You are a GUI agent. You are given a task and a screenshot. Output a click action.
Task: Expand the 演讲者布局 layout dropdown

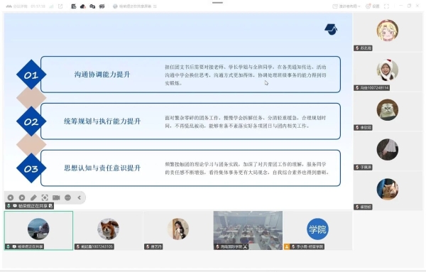click(x=346, y=6)
